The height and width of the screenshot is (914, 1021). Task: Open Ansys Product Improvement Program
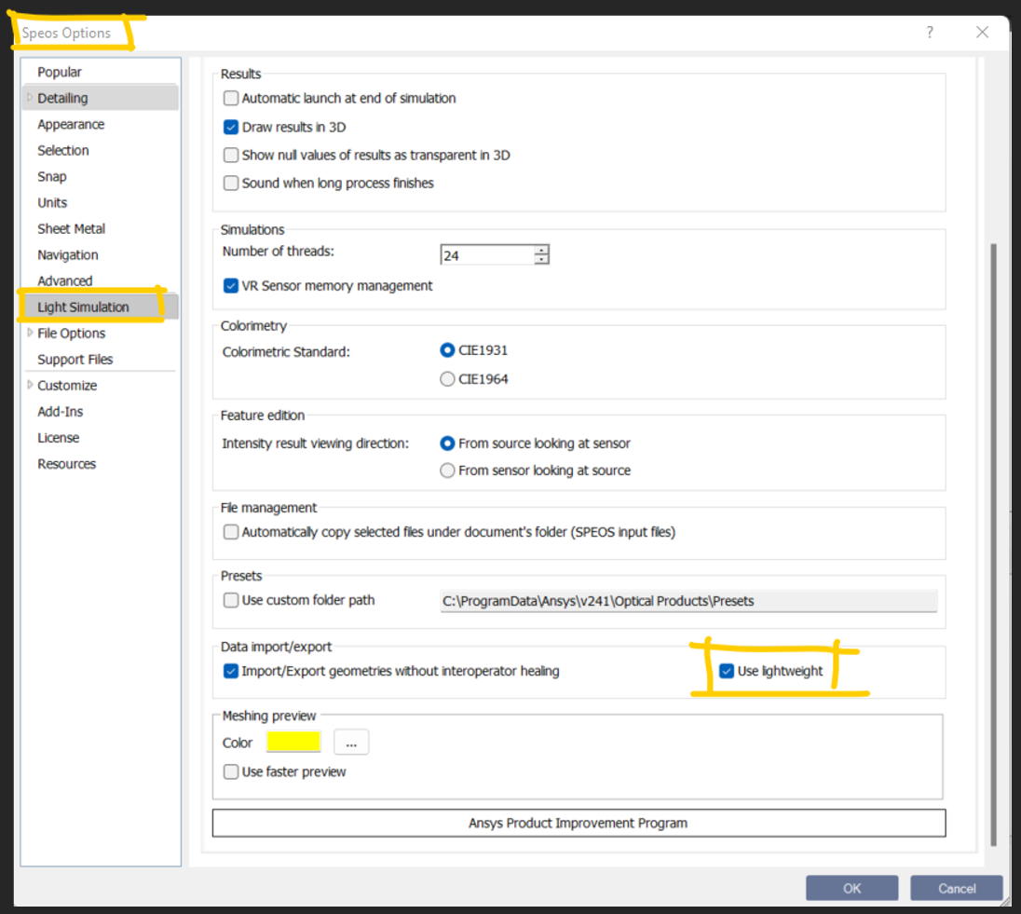pyautogui.click(x=579, y=824)
